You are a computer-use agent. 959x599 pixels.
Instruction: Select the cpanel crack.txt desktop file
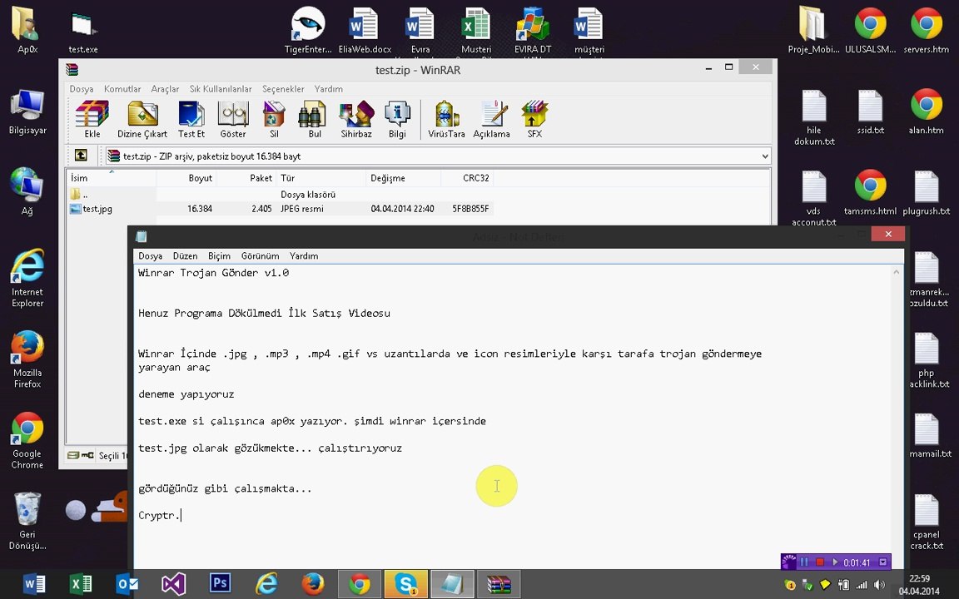[x=926, y=522]
